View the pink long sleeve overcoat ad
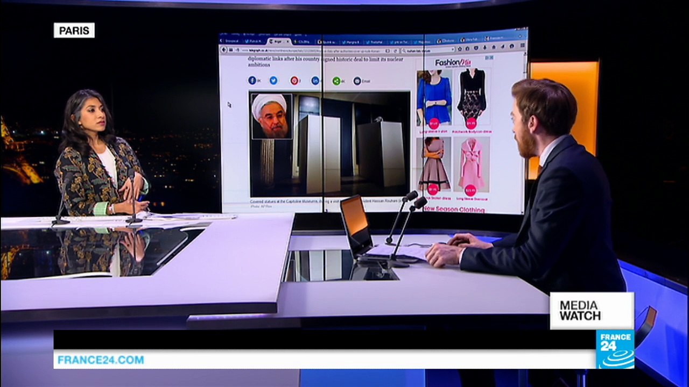This screenshot has width=689, height=387. click(471, 164)
